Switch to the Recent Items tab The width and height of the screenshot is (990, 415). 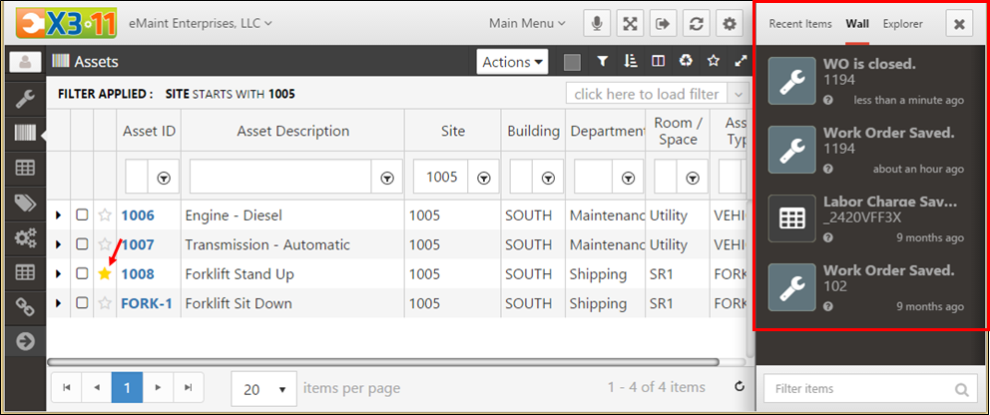point(800,24)
